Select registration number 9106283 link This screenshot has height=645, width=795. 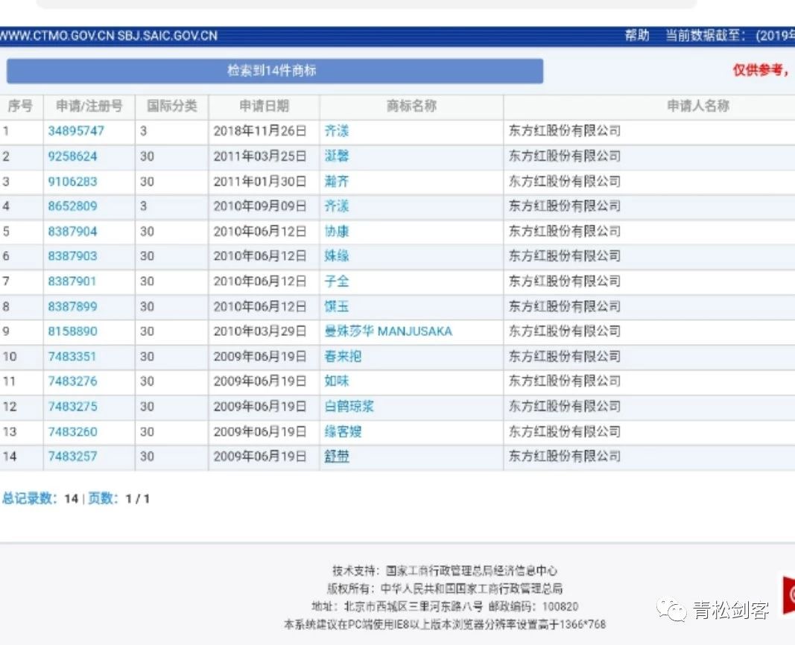(x=72, y=182)
